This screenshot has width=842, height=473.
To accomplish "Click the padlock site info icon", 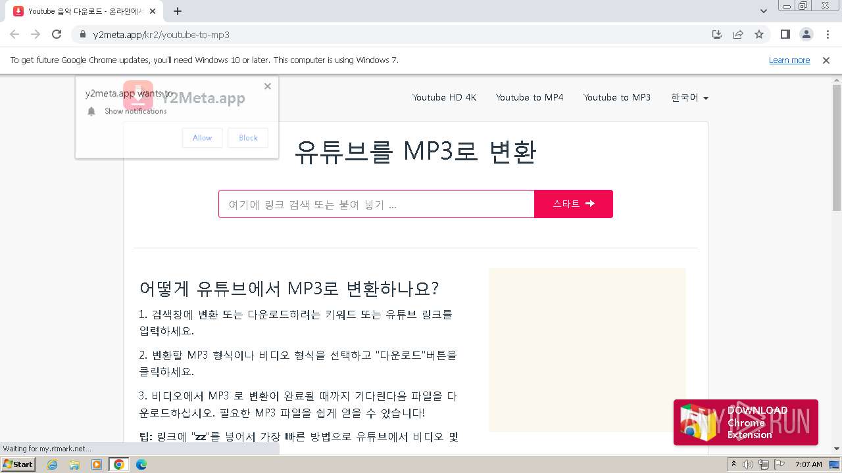I will (83, 35).
